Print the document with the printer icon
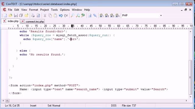The width and height of the screenshot is (195, 109). coord(33,15)
